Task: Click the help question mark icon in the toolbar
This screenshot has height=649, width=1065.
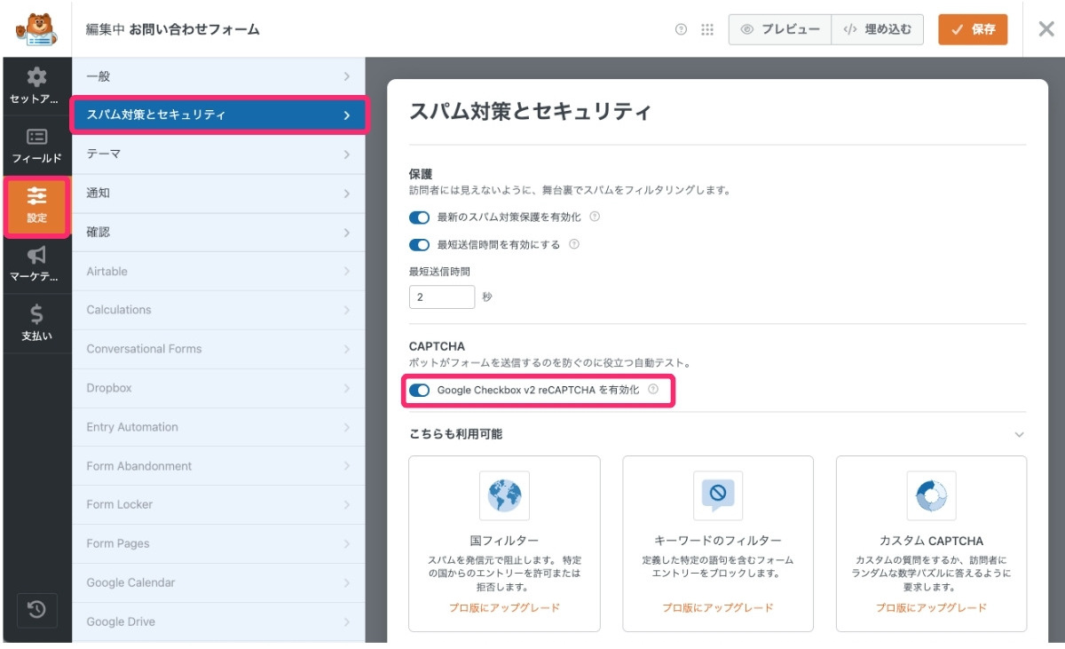Action: (x=680, y=29)
